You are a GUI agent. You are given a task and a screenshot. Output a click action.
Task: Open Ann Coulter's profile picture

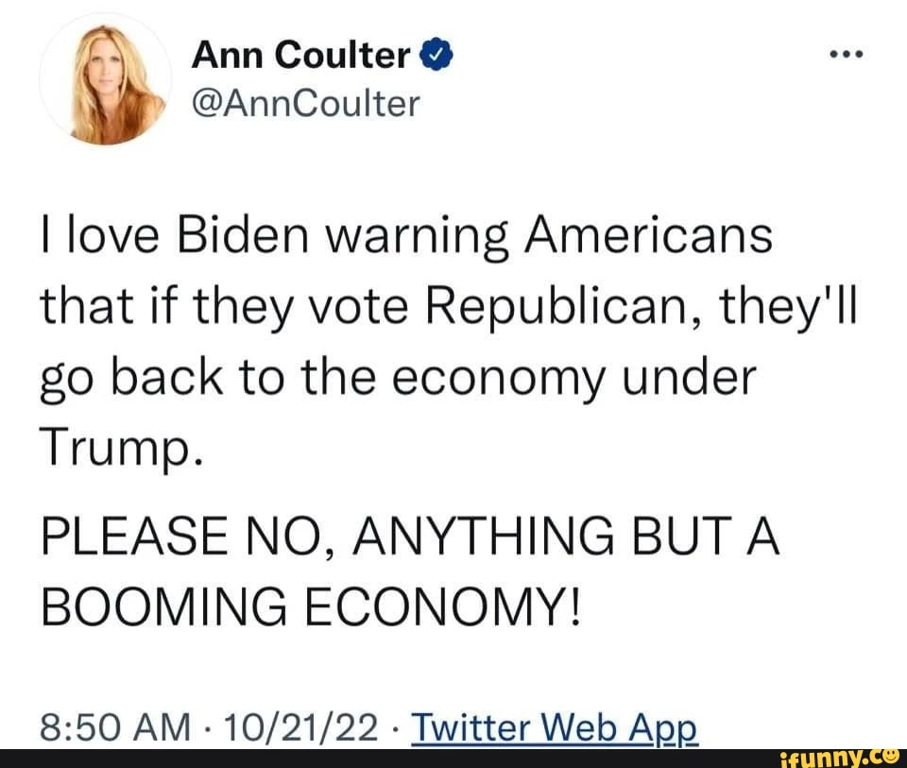[x=106, y=78]
